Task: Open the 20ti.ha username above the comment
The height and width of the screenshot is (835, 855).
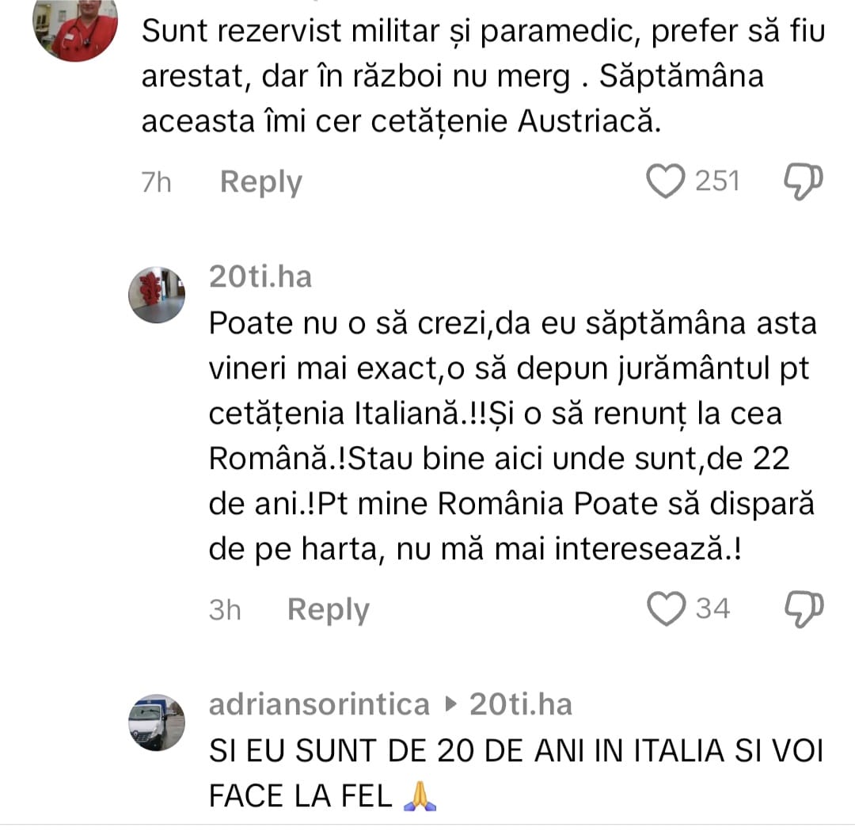Action: (x=260, y=276)
